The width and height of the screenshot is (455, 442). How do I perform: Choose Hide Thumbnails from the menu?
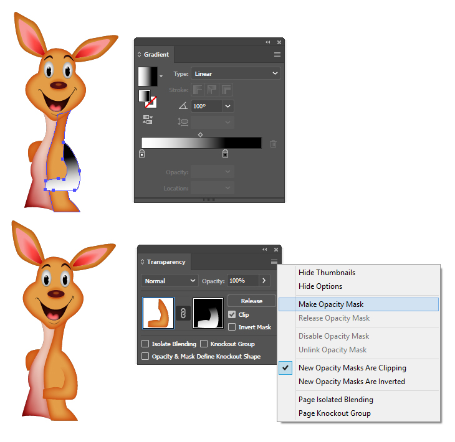(358, 273)
